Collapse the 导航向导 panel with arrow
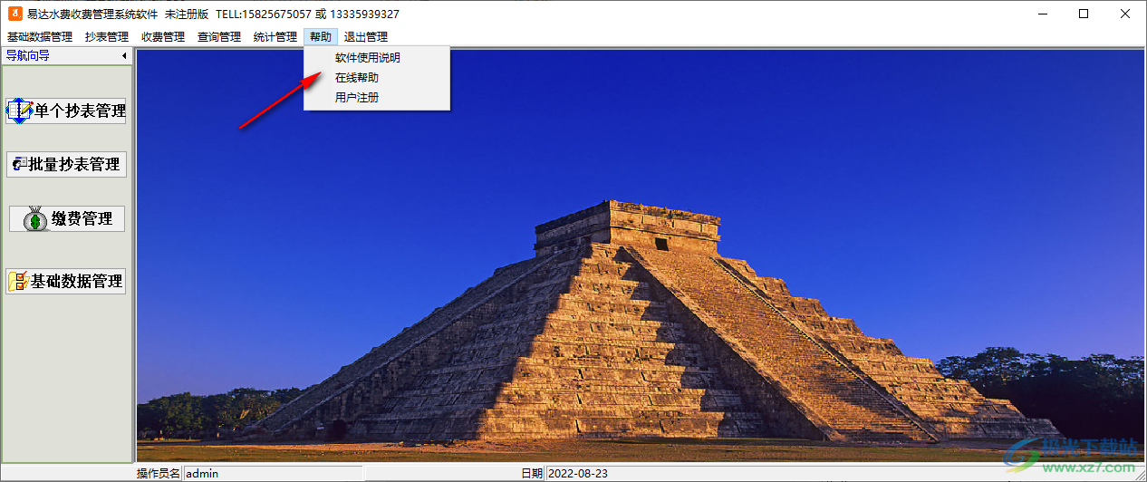The width and height of the screenshot is (1147, 482). (124, 56)
